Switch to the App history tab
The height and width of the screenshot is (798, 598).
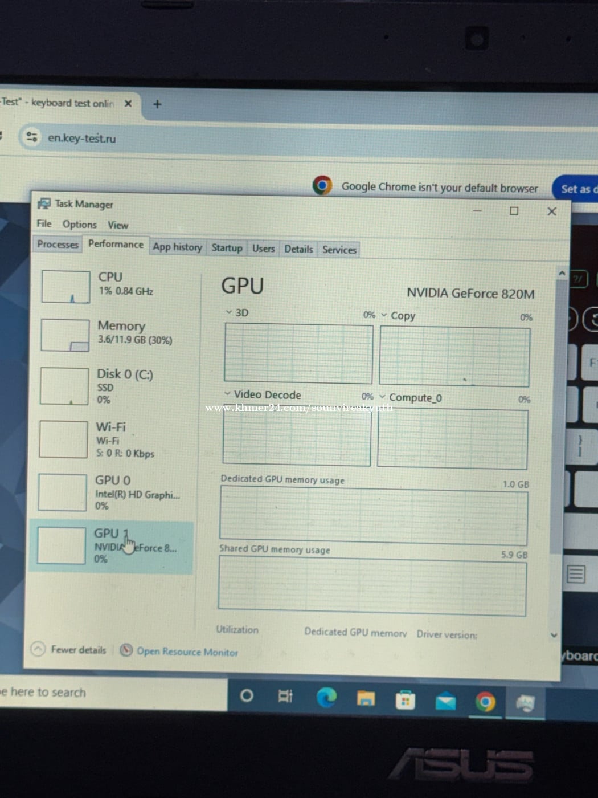tap(177, 247)
